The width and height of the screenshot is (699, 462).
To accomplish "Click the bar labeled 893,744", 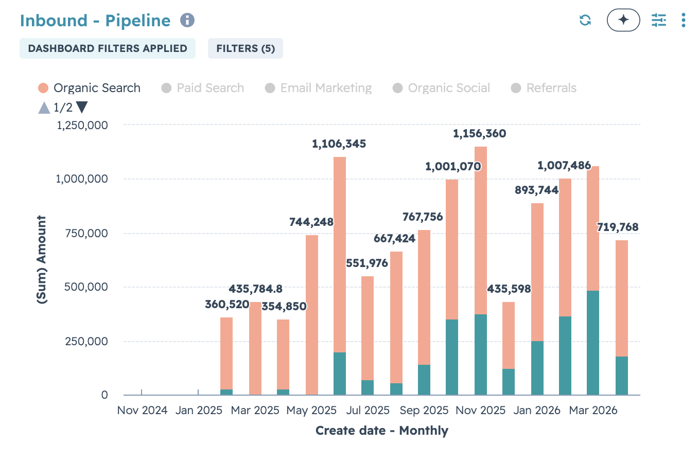I will 537,299.
